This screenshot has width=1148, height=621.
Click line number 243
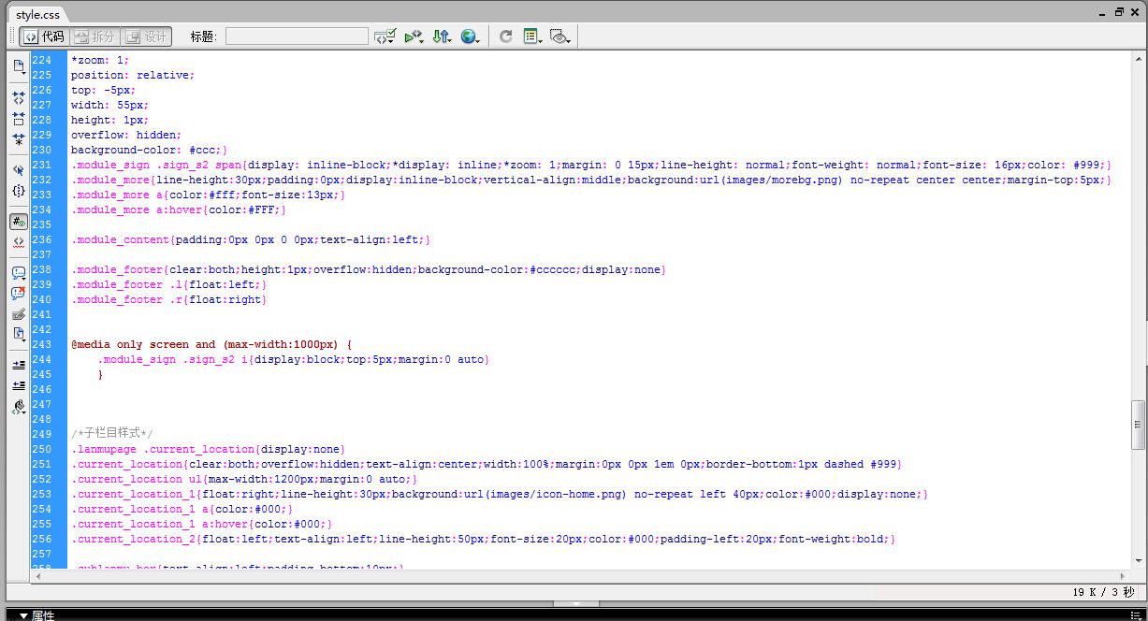click(x=42, y=344)
